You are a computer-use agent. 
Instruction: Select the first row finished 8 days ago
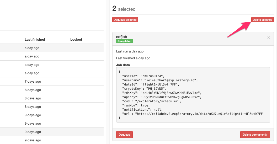pyautogui.click(x=52, y=90)
